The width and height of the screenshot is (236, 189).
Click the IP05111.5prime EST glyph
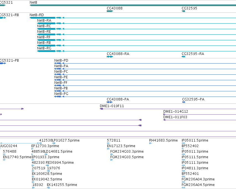183,160
